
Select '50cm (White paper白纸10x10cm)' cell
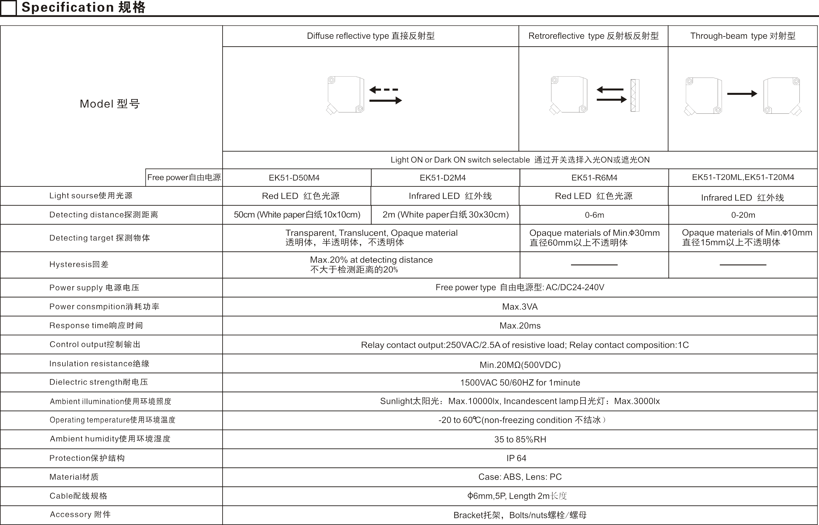point(297,215)
